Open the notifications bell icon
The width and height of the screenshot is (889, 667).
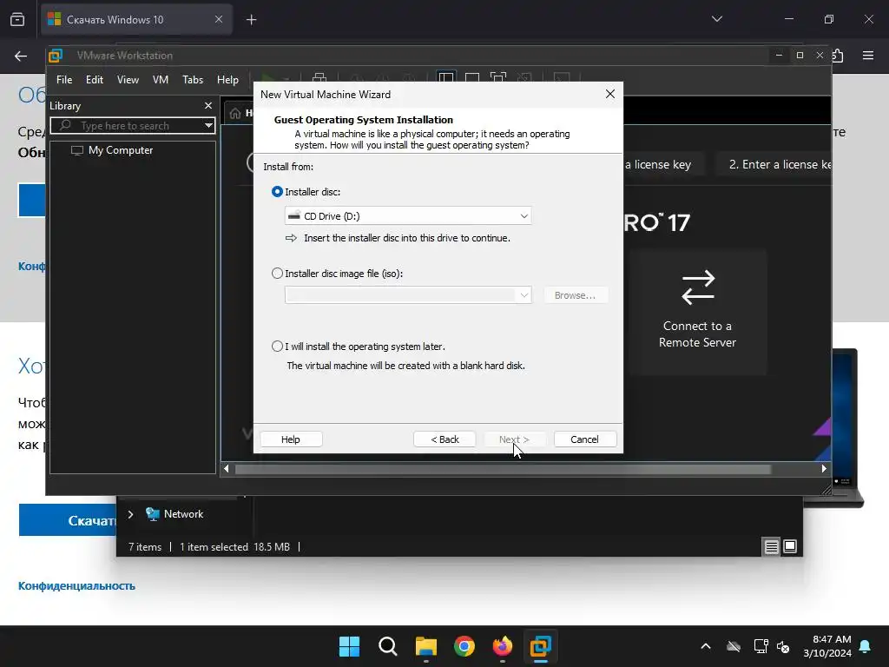pyautogui.click(x=866, y=646)
